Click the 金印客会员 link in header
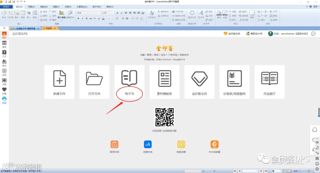Screen dimensions: 320x173 232,34
